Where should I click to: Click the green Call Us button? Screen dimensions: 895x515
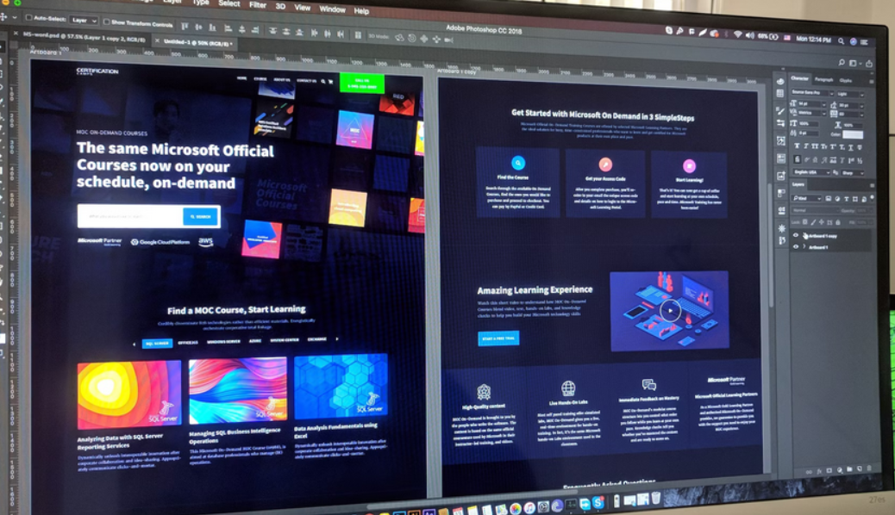click(362, 84)
